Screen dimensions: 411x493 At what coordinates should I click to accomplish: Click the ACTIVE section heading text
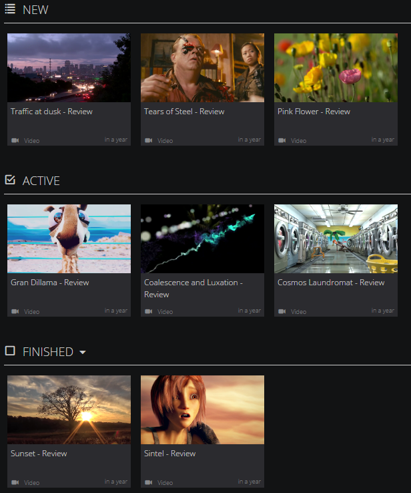41,181
